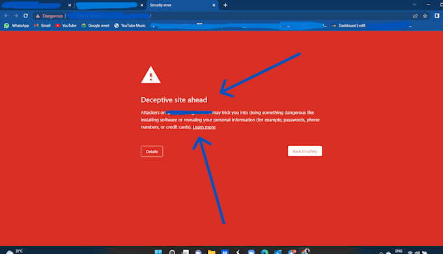The width and height of the screenshot is (443, 254).
Task: Open the Google meet bookmark
Action: 95,25
